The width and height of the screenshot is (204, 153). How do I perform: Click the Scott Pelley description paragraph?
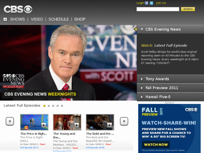tap(170, 58)
